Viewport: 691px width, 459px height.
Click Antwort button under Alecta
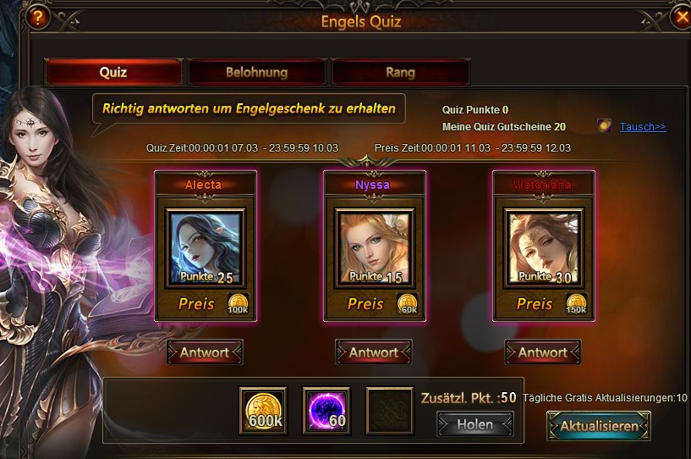[205, 352]
